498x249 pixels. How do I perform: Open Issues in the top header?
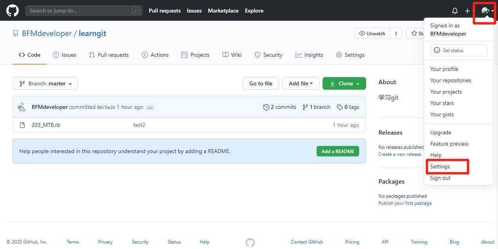[194, 11]
